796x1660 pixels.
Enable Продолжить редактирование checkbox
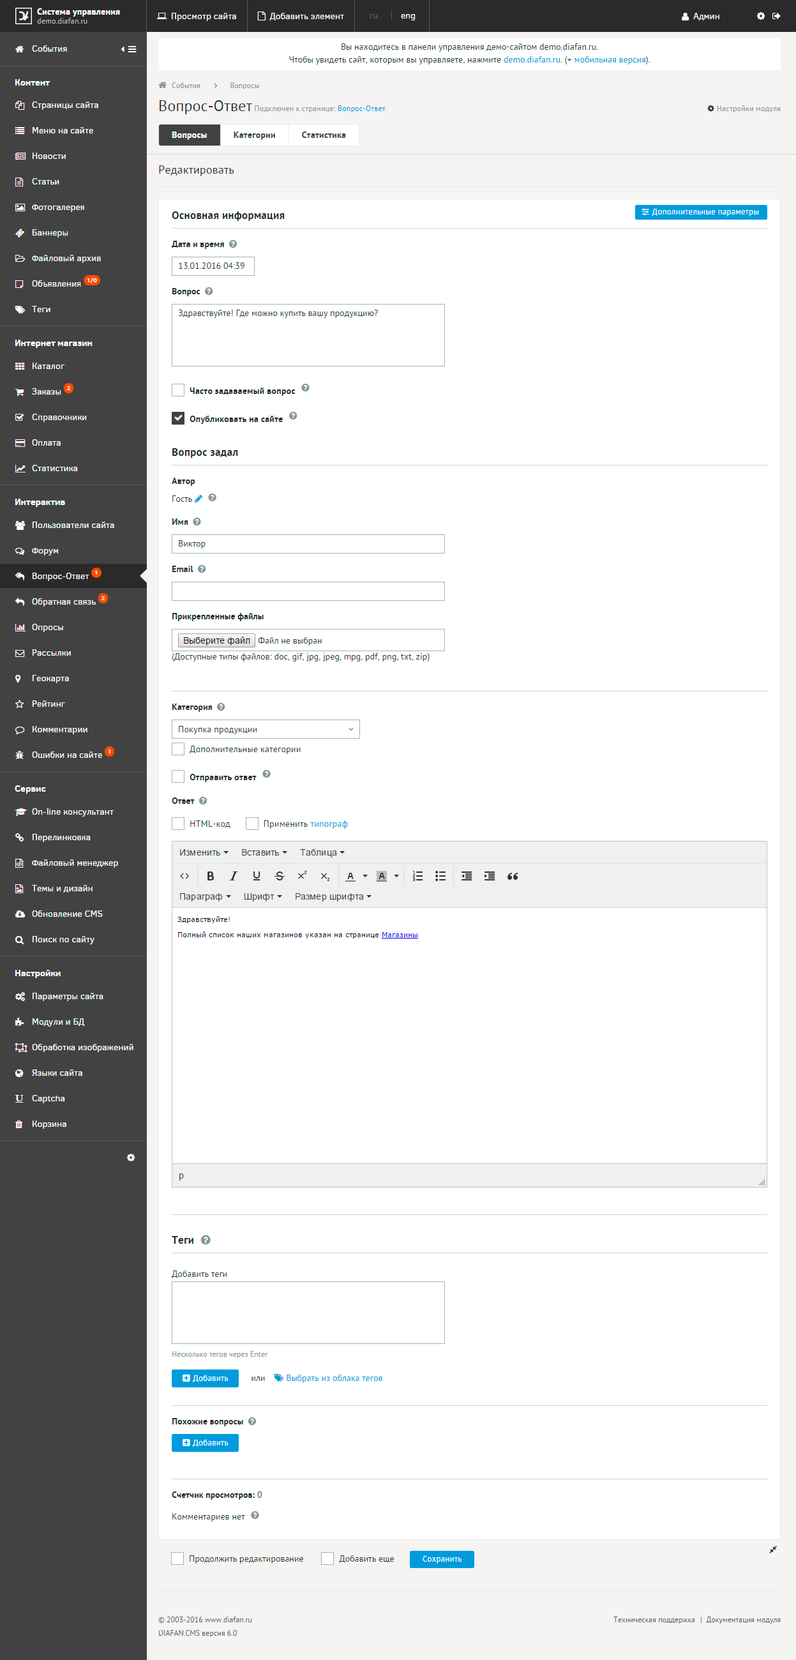pyautogui.click(x=177, y=1558)
